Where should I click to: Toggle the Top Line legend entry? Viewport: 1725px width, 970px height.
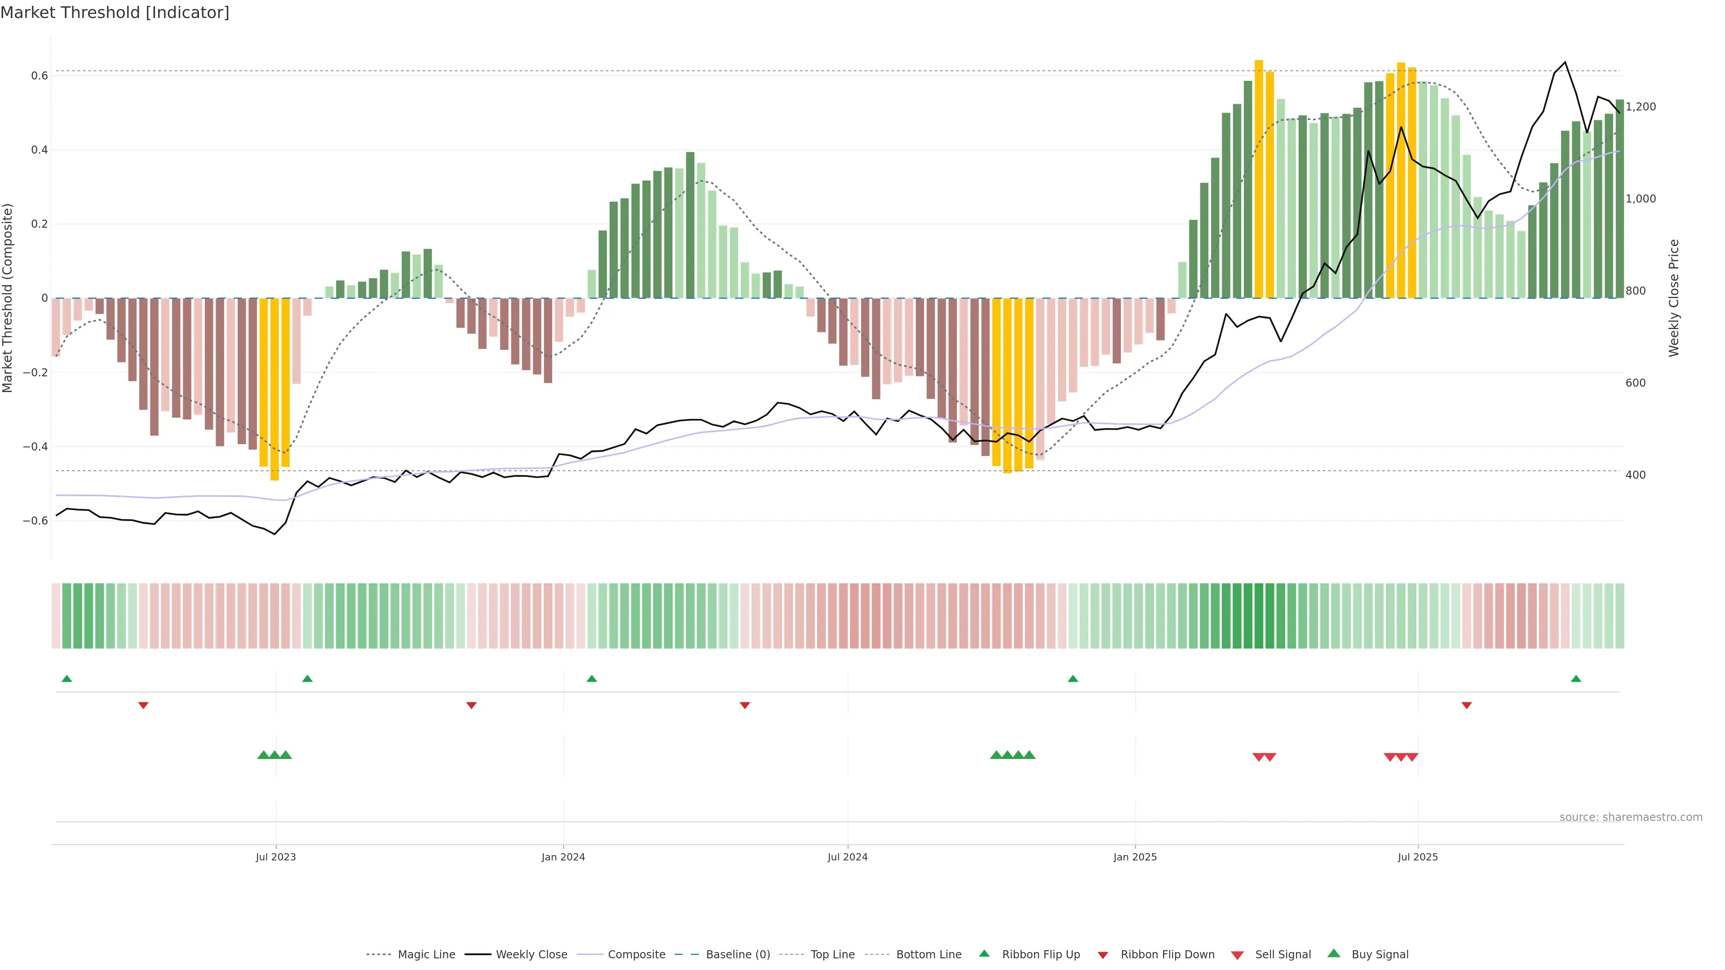(832, 955)
